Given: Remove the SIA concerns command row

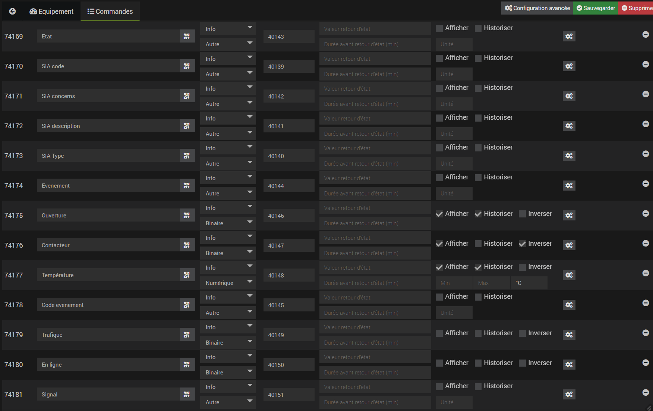Looking at the screenshot, I should click(646, 94).
